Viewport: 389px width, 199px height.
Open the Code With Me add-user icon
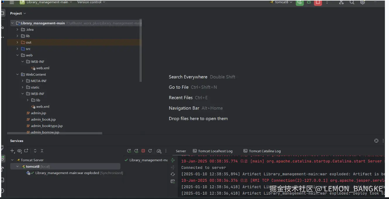point(341,2)
